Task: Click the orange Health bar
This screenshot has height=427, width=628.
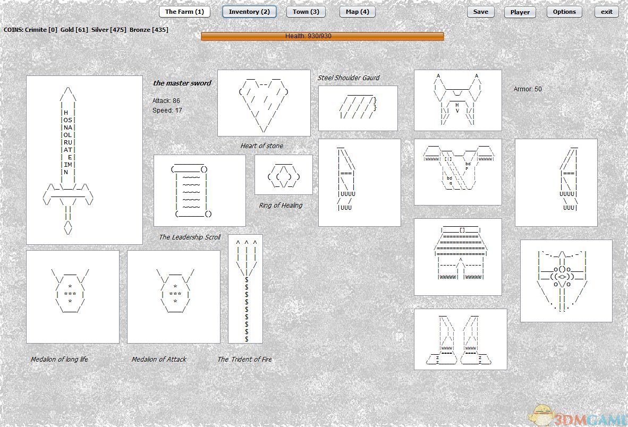Action: [322, 36]
